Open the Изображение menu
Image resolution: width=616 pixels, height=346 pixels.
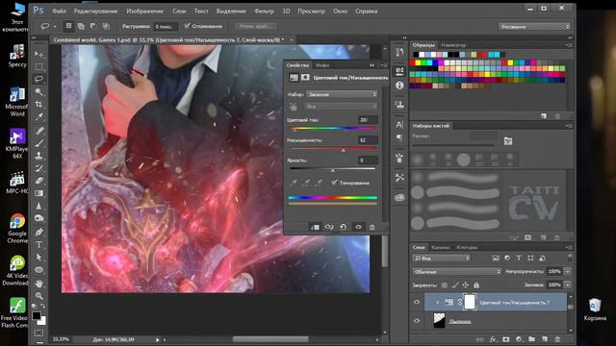tap(144, 11)
